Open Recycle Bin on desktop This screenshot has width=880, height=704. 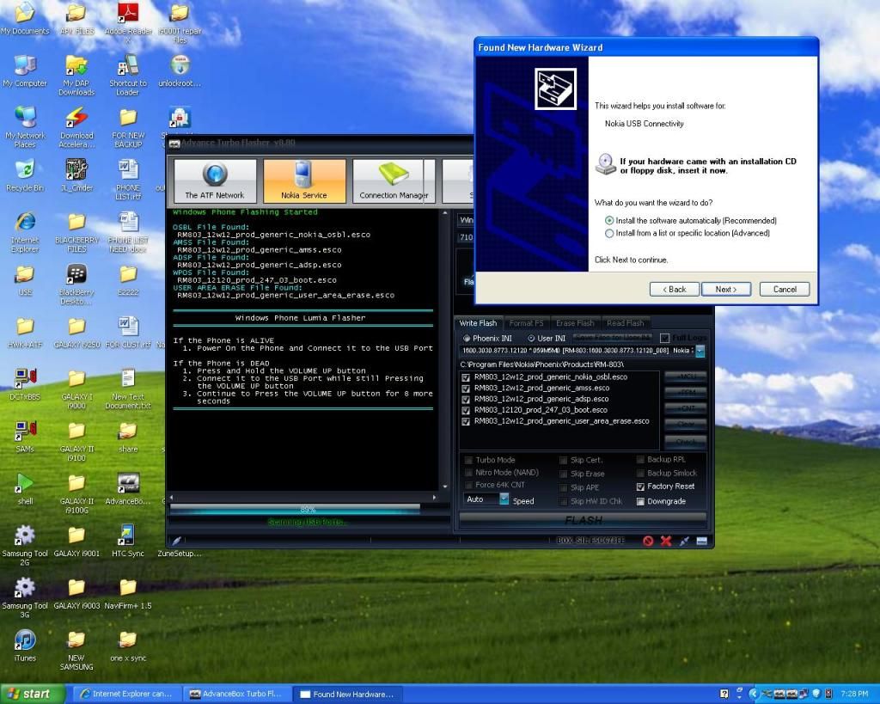point(25,175)
